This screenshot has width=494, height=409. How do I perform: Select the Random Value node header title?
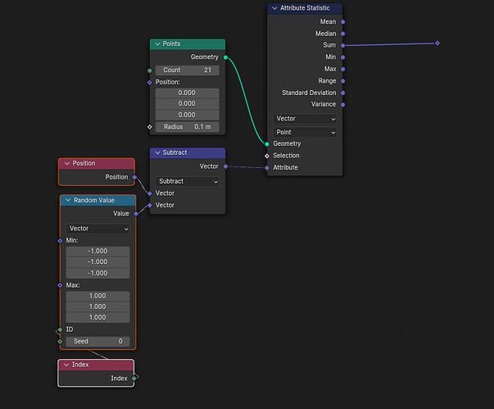(94, 201)
